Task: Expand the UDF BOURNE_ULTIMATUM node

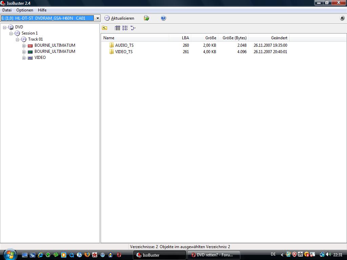Action: click(24, 52)
